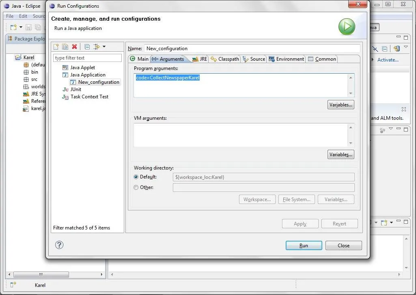
Task: Click the New launch configuration icon
Action: (56, 47)
